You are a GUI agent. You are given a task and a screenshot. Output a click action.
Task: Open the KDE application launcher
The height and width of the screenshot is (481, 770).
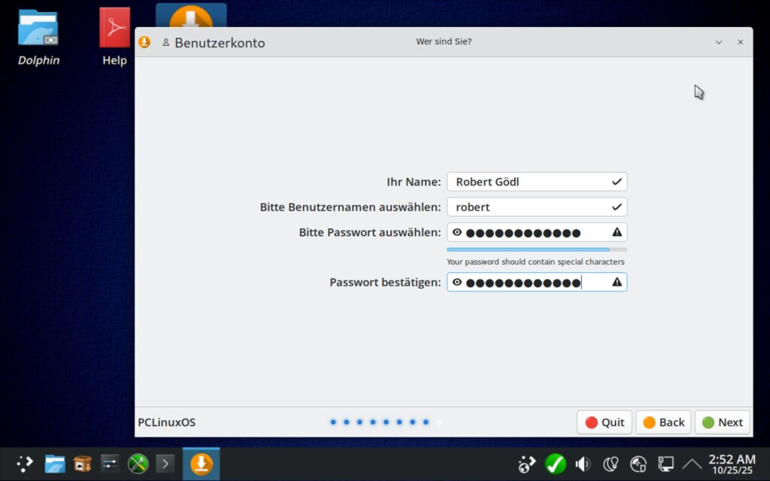coord(25,464)
